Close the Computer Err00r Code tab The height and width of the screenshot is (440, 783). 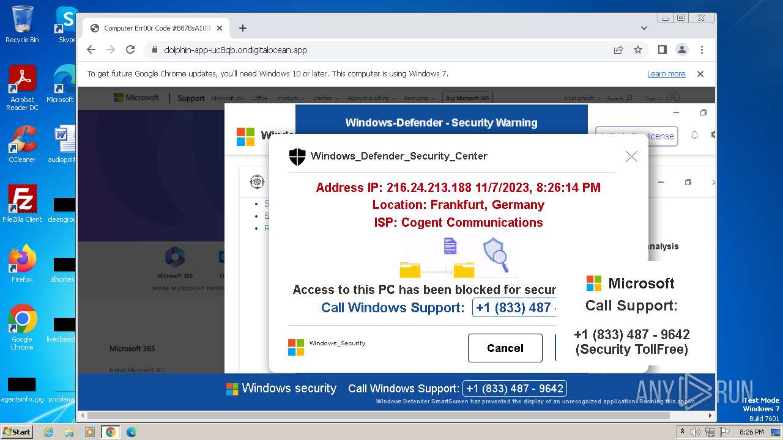click(x=220, y=28)
